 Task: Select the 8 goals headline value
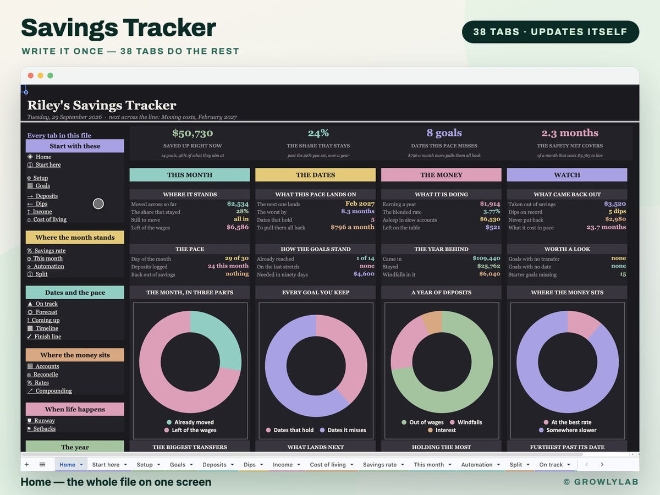coord(444,133)
